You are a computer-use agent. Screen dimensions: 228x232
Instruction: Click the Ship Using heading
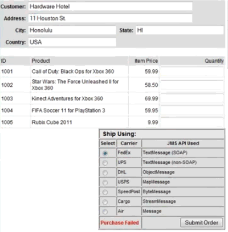[x=119, y=134]
